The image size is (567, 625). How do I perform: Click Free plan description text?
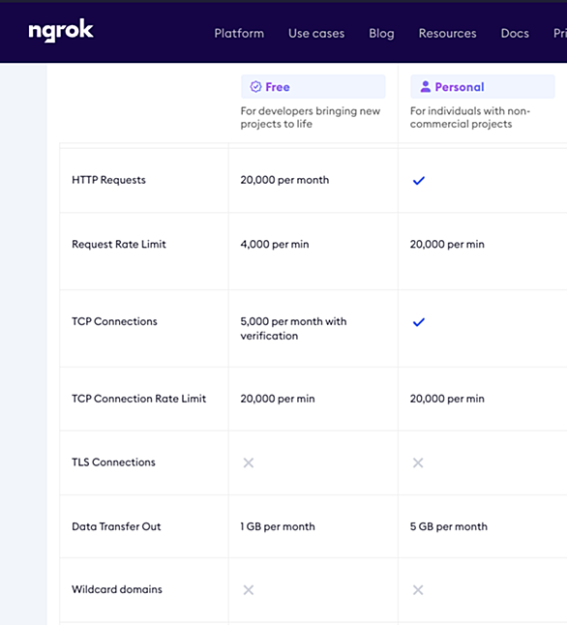pyautogui.click(x=311, y=117)
